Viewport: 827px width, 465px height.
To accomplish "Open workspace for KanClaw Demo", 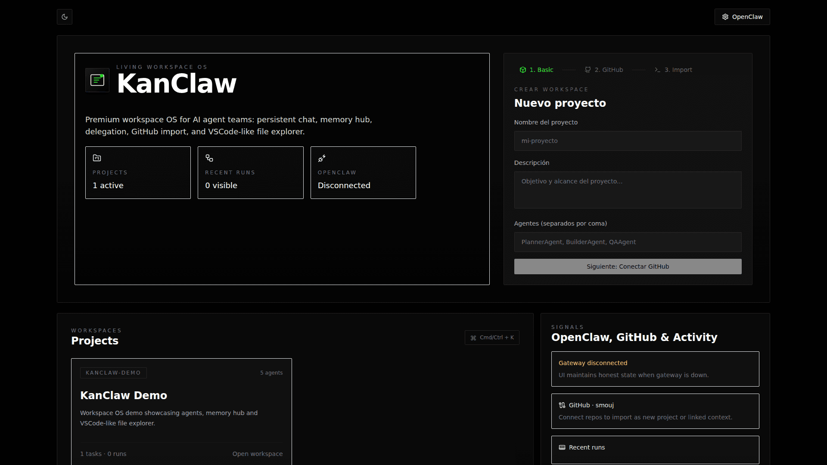I will pos(257,453).
